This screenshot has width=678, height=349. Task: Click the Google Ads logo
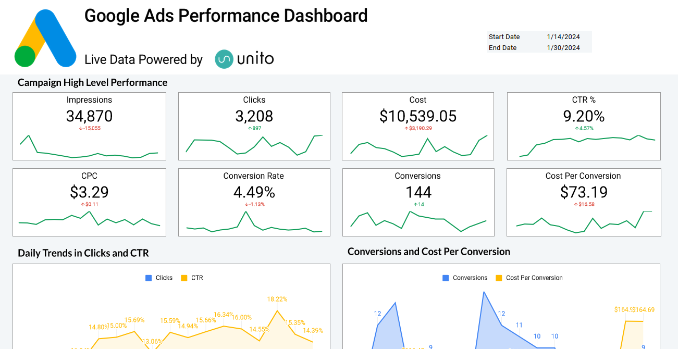45,39
